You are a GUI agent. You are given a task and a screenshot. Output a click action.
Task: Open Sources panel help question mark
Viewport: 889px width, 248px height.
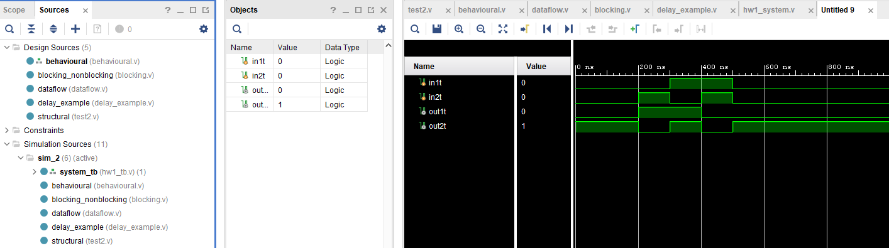click(167, 10)
